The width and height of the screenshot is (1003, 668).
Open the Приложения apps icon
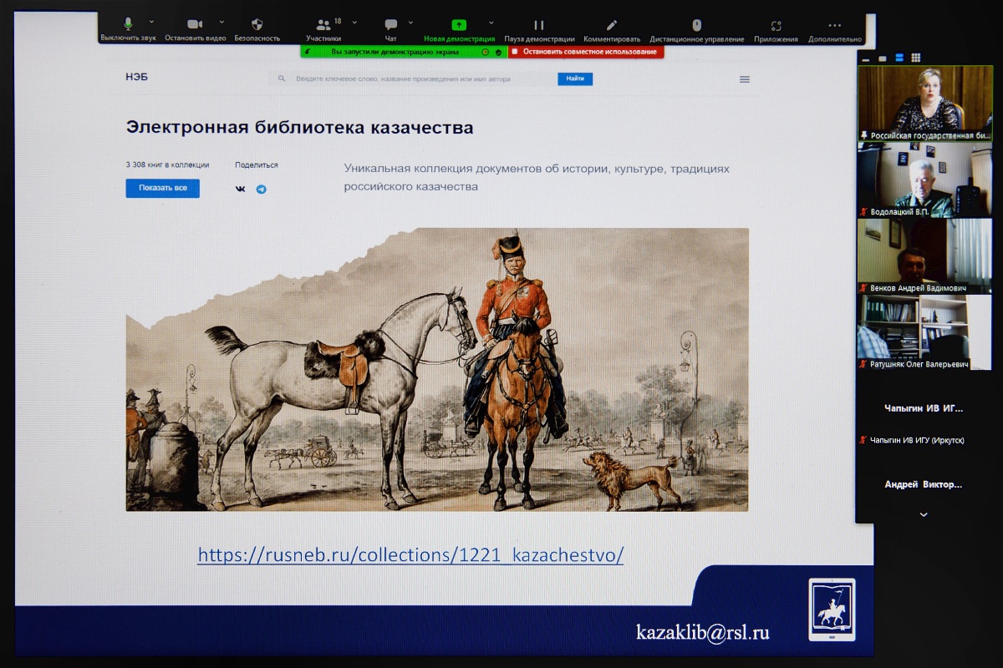tap(776, 25)
